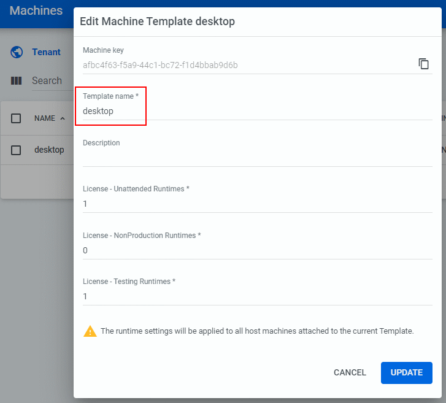Click the yellow warning triangle icon
This screenshot has width=446, height=403.
pyautogui.click(x=90, y=331)
